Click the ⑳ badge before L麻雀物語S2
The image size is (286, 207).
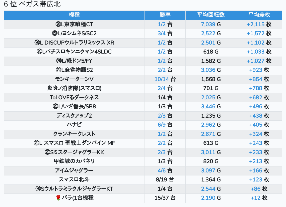[x=58, y=70]
